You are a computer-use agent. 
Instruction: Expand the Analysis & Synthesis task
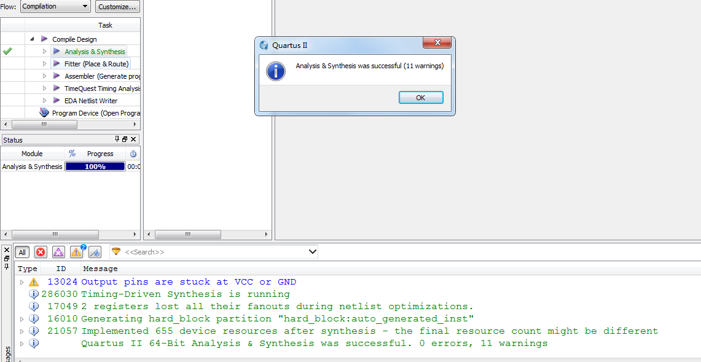tap(44, 52)
